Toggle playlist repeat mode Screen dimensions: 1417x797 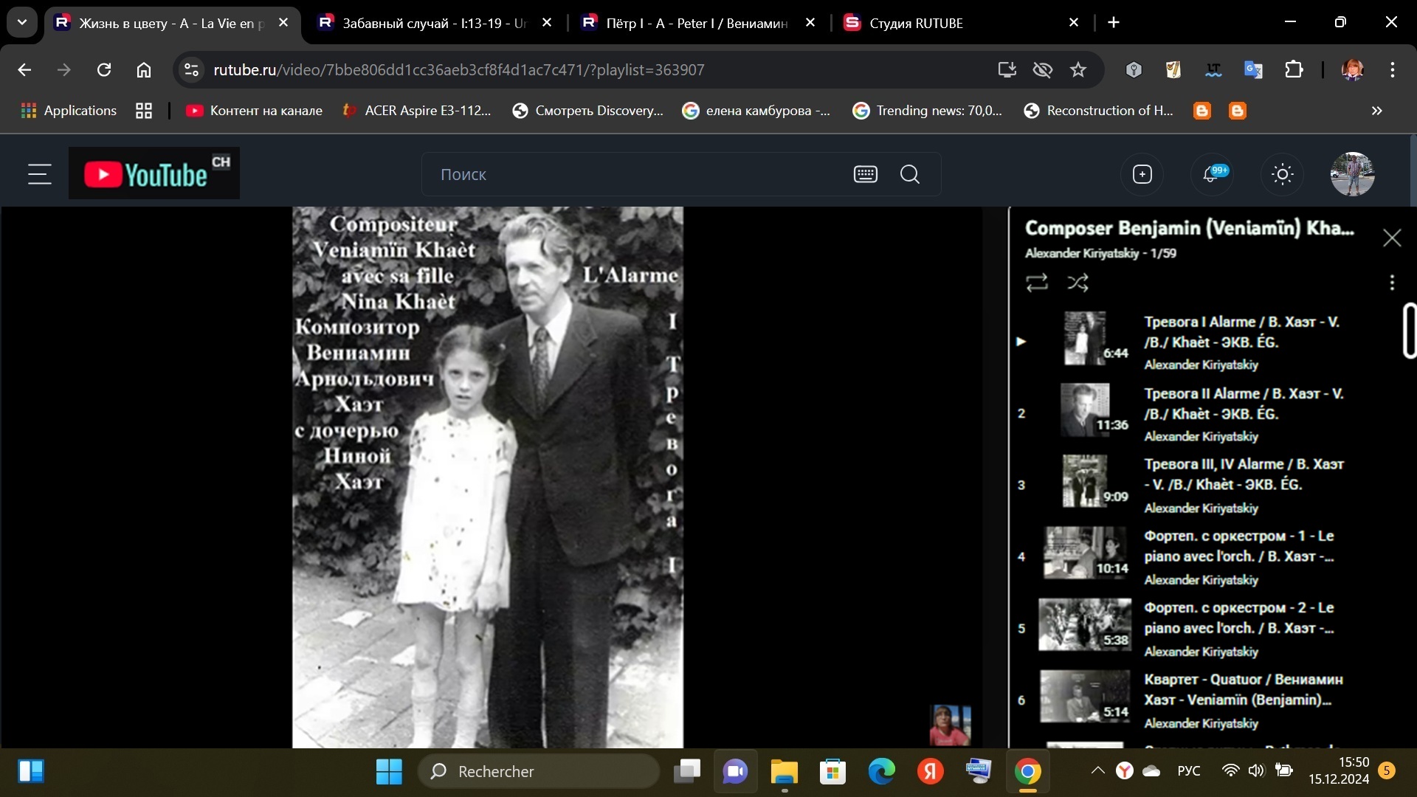tap(1036, 283)
